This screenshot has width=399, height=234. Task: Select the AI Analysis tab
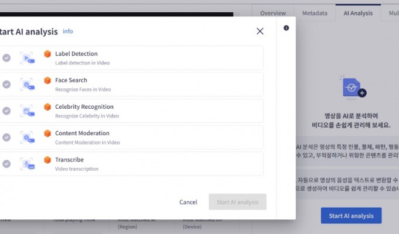[x=357, y=13]
